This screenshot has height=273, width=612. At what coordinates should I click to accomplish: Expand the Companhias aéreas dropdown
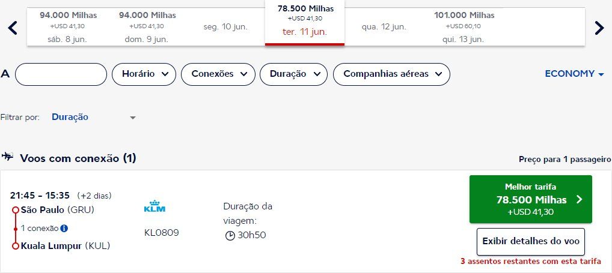(x=391, y=74)
